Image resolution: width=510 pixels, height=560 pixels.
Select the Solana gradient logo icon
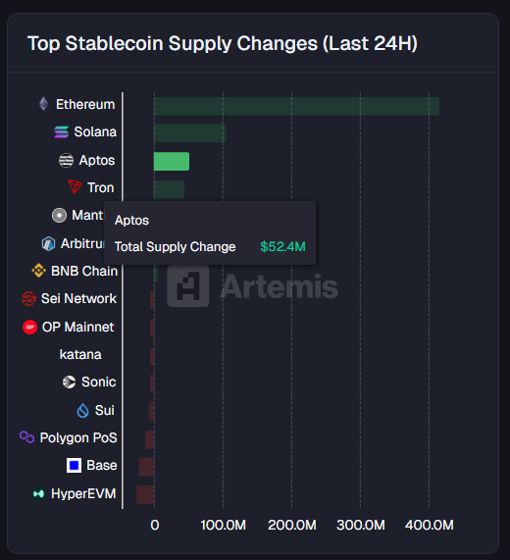[61, 131]
